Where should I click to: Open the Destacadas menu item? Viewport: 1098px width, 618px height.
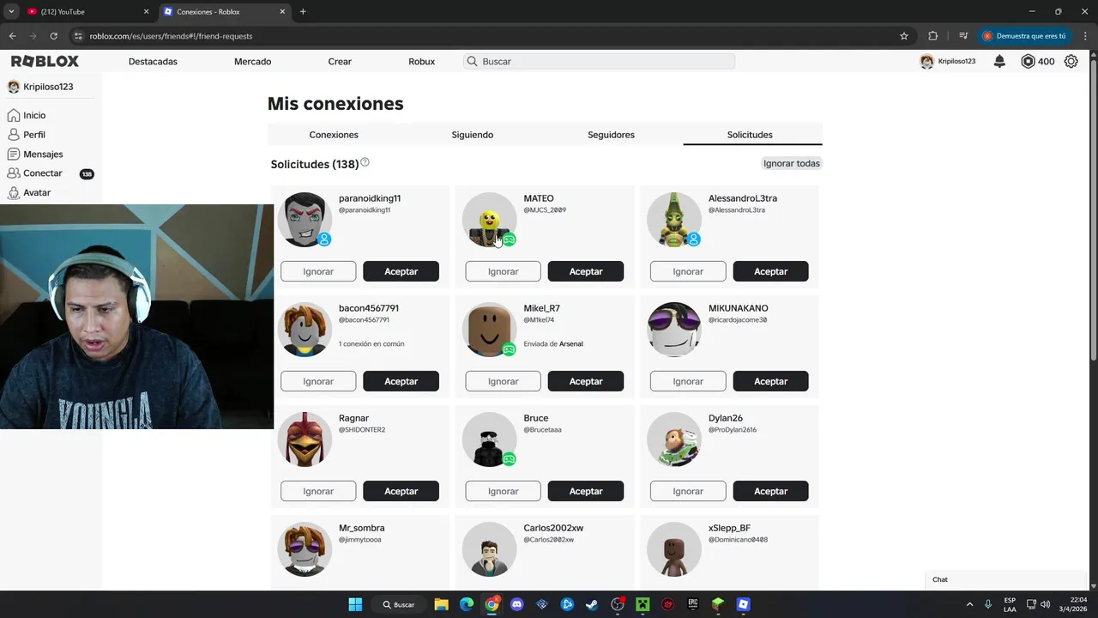(153, 62)
